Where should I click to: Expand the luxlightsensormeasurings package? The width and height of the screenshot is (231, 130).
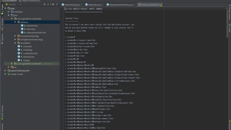coord(15,39)
